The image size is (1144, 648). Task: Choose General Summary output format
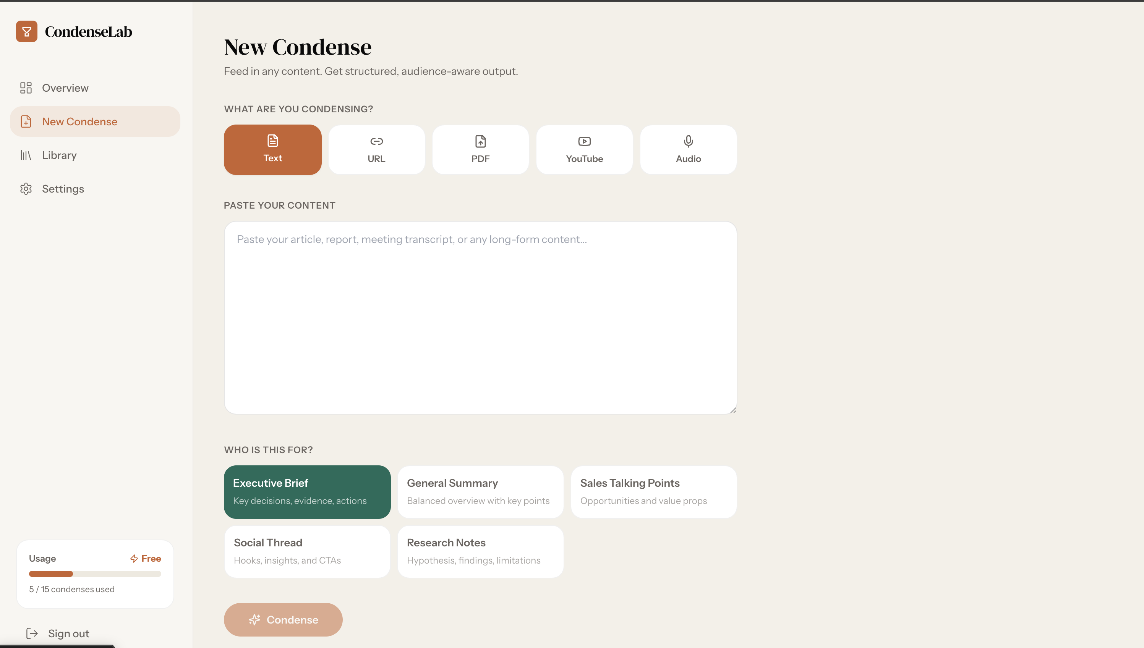480,492
